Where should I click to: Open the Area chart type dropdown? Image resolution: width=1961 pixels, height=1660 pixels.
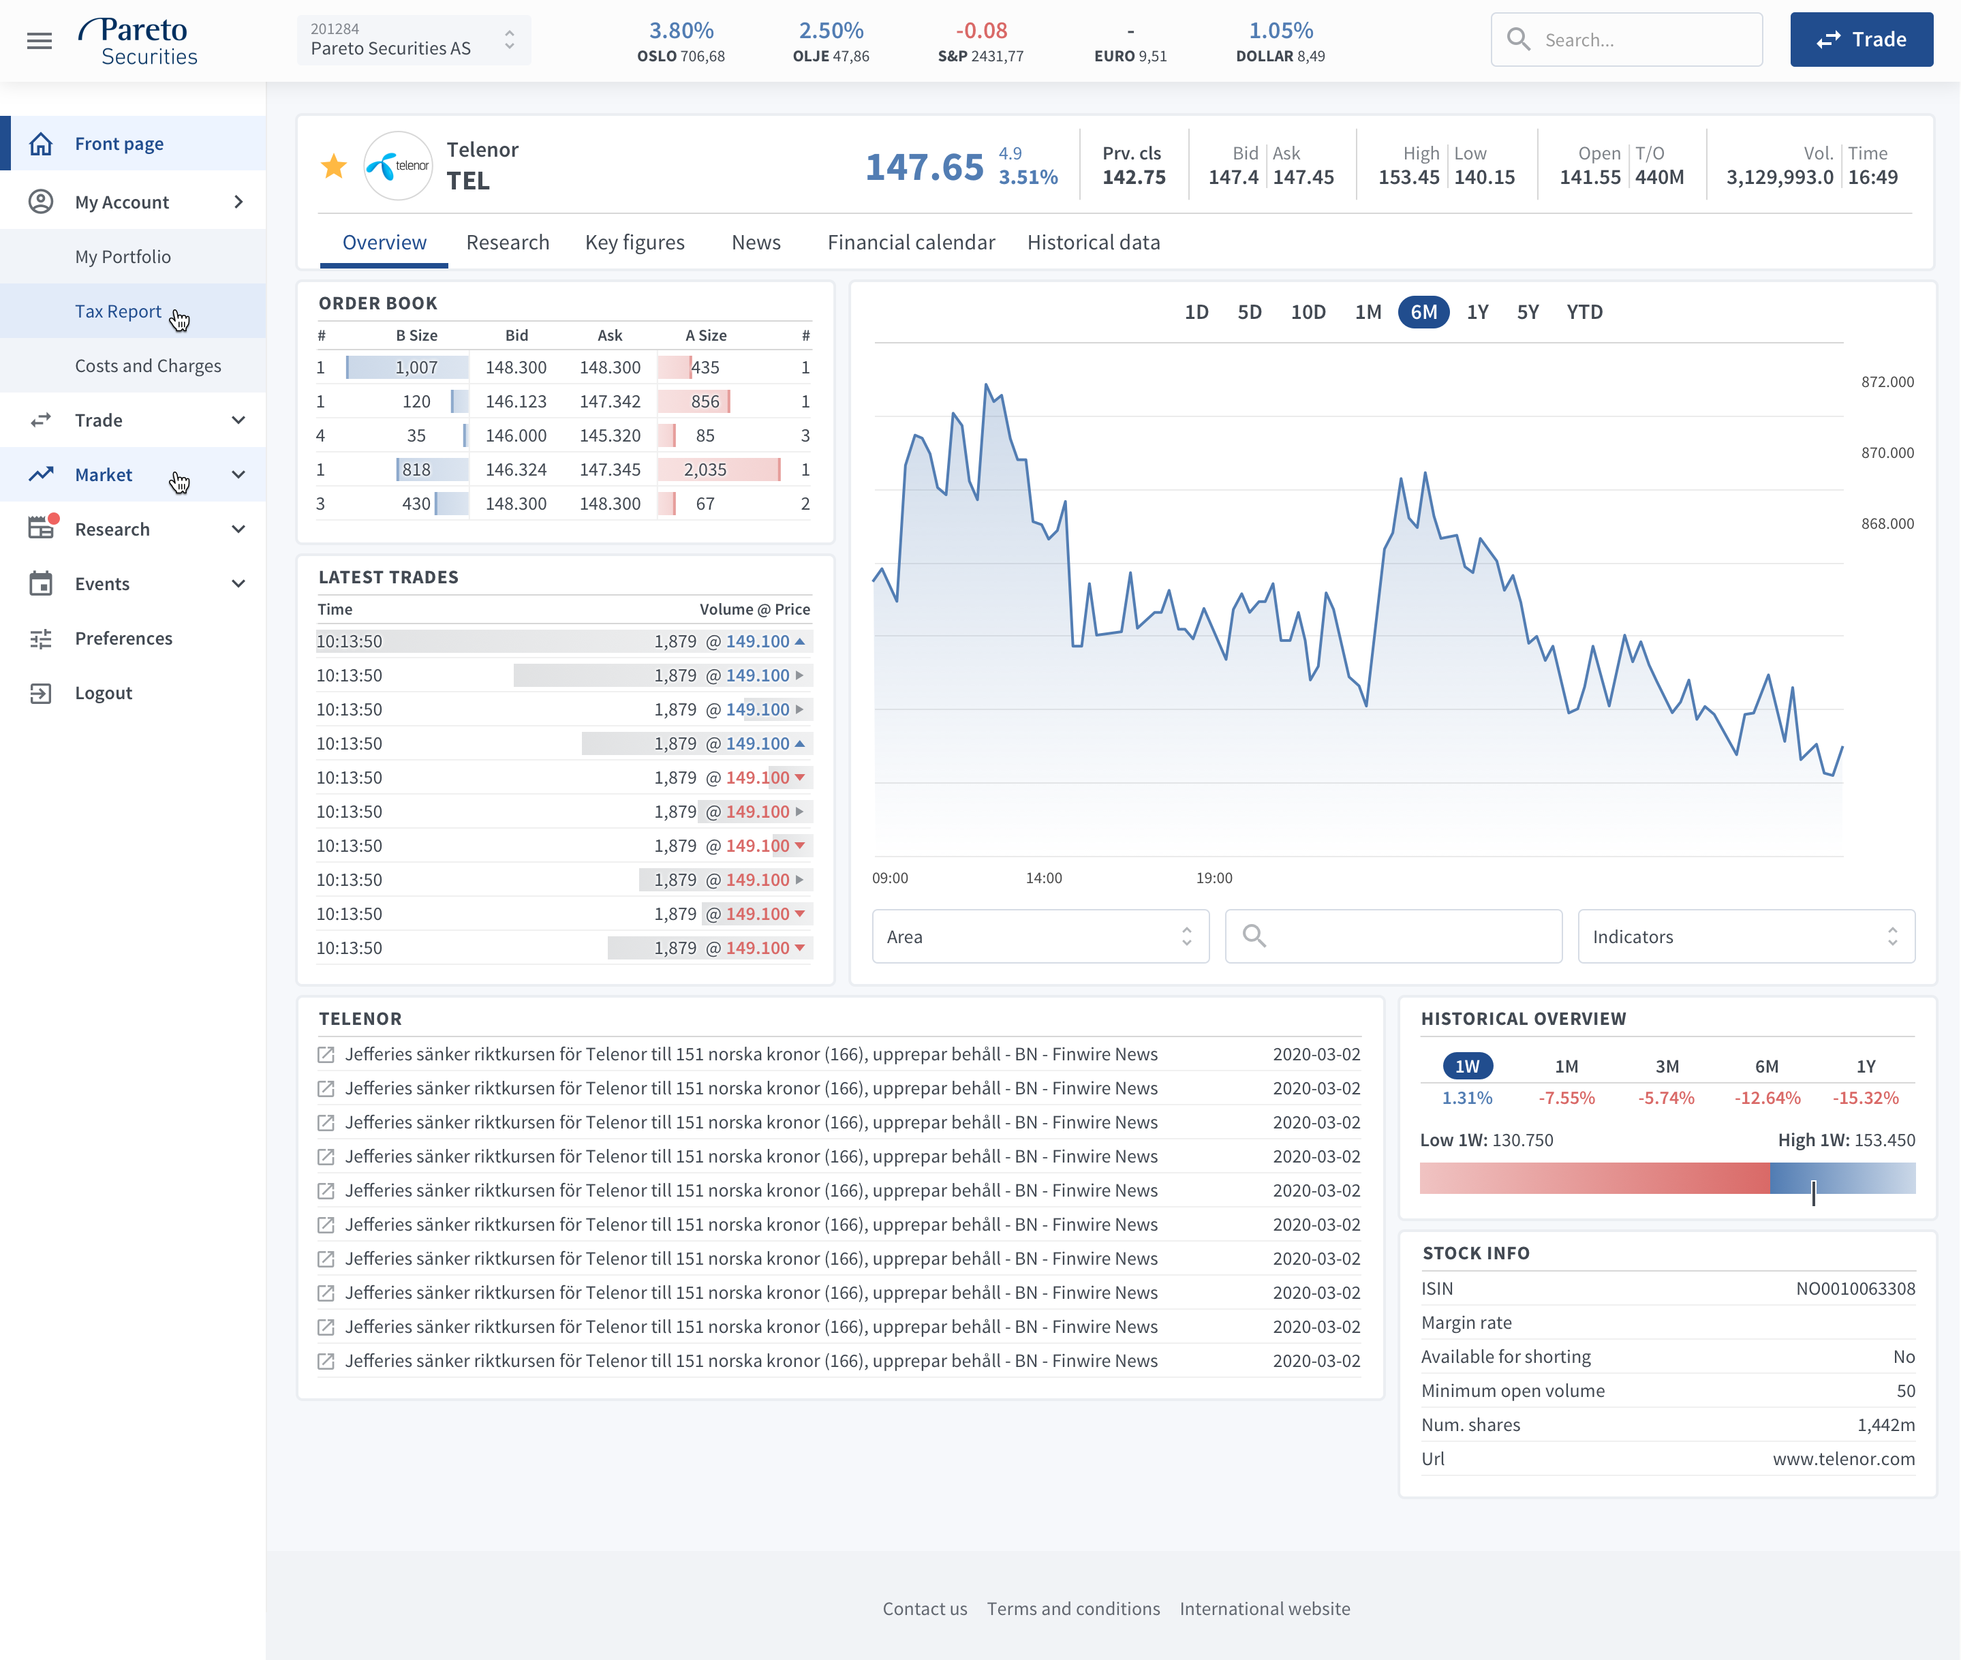1040,936
